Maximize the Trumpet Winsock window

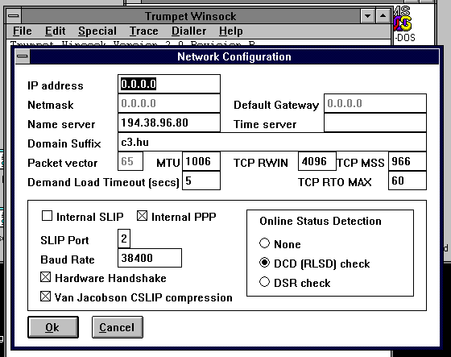coord(383,16)
